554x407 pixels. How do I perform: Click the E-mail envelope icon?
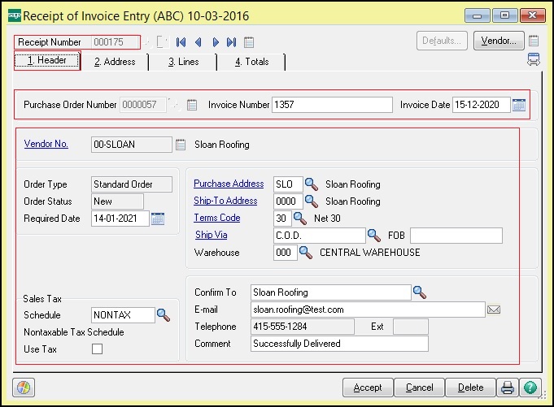tap(493, 310)
